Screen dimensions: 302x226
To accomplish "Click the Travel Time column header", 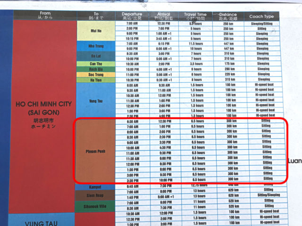I will point(195,16).
